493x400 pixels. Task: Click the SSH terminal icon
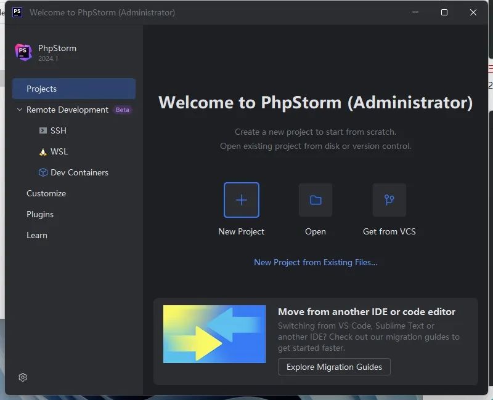click(x=43, y=130)
